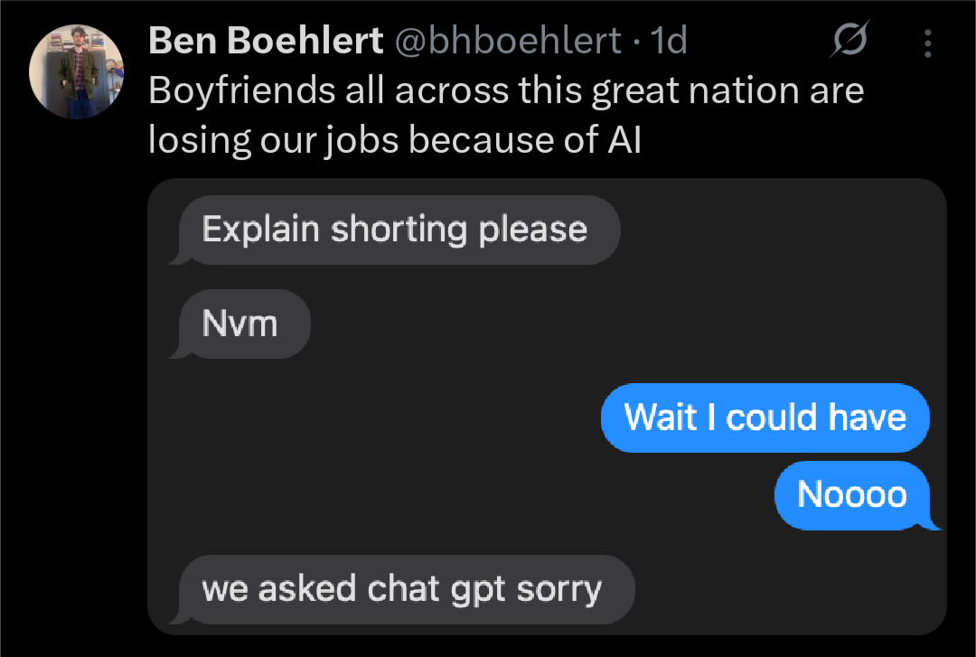Select the gray "Nvm" message bubble
The height and width of the screenshot is (657, 976).
(240, 324)
